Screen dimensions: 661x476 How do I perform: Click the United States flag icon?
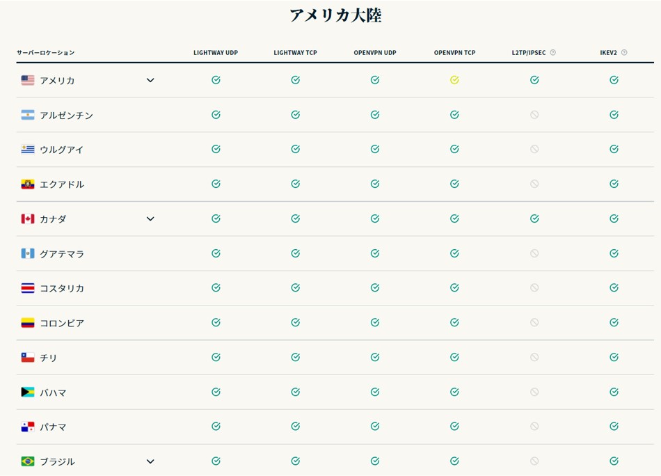point(28,81)
